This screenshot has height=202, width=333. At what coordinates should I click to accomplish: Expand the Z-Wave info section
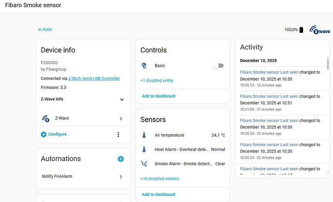pos(122,99)
